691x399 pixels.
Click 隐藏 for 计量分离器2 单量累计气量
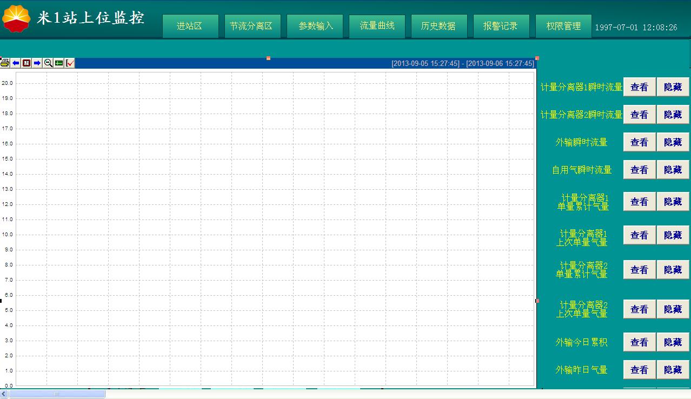[x=673, y=270]
